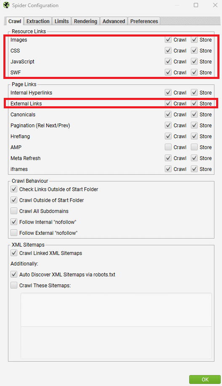
Task: Confirm settings with the OK button
Action: pos(205,380)
